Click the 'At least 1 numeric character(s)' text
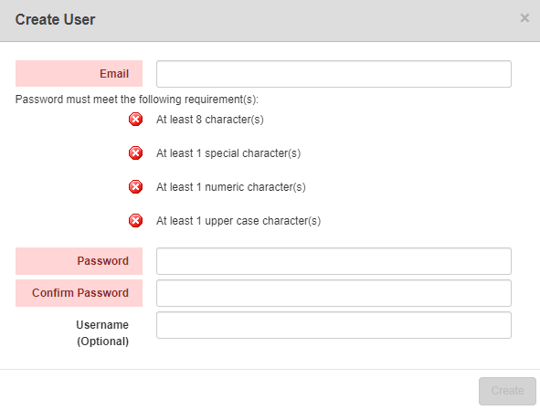540x410 pixels. click(231, 187)
